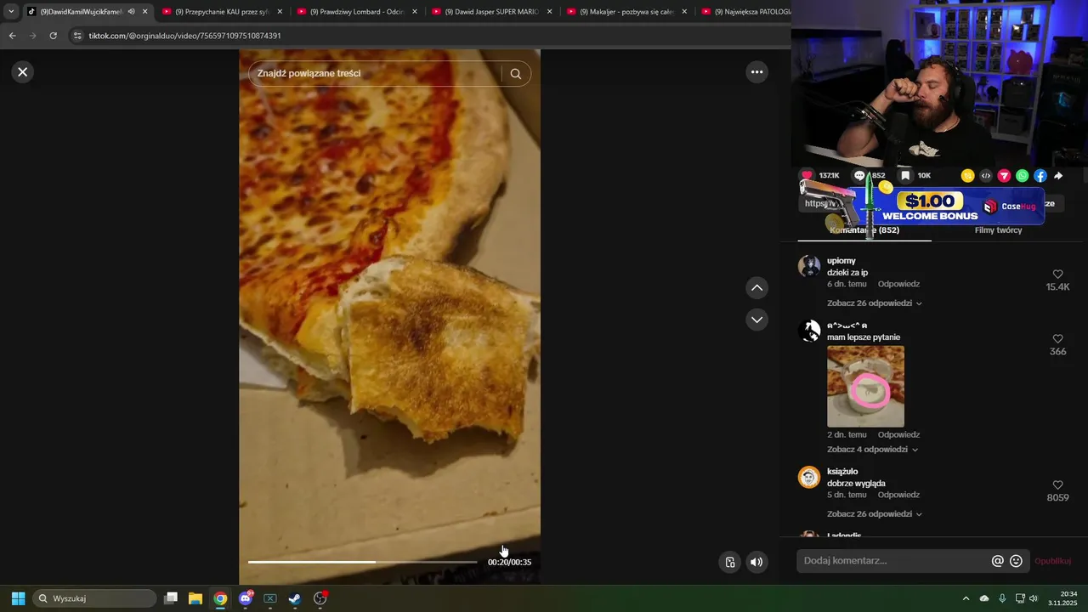Screen dimensions: 1088x612
Task: Click the 'Dodaj komentarz...' comment field
Action: [892, 561]
